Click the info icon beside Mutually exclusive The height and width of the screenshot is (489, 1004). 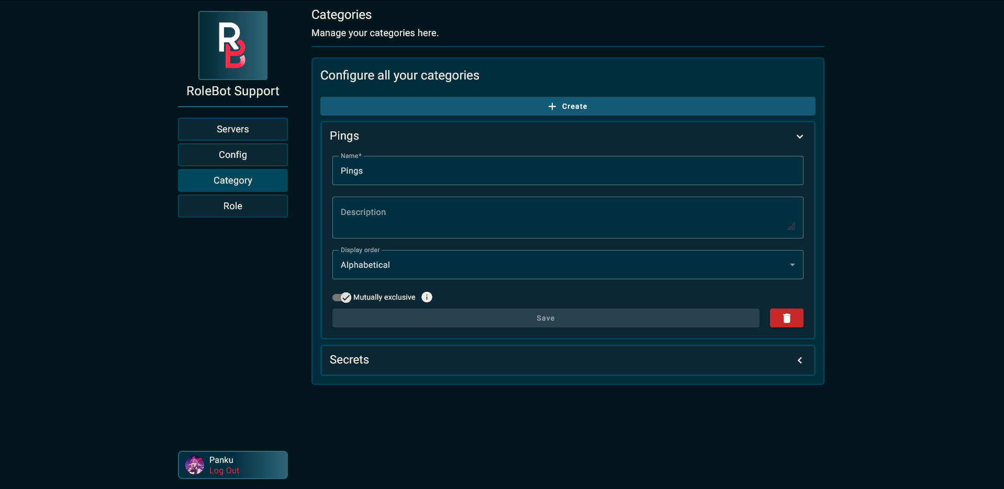[x=427, y=297]
